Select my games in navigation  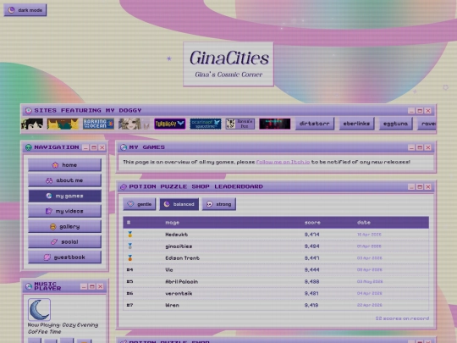click(64, 196)
